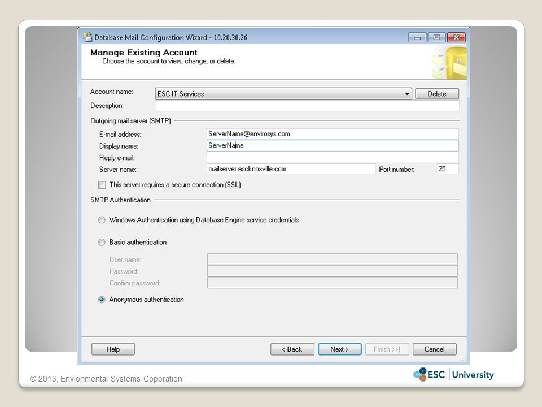Click the User name field
542x407 pixels.
(x=333, y=259)
